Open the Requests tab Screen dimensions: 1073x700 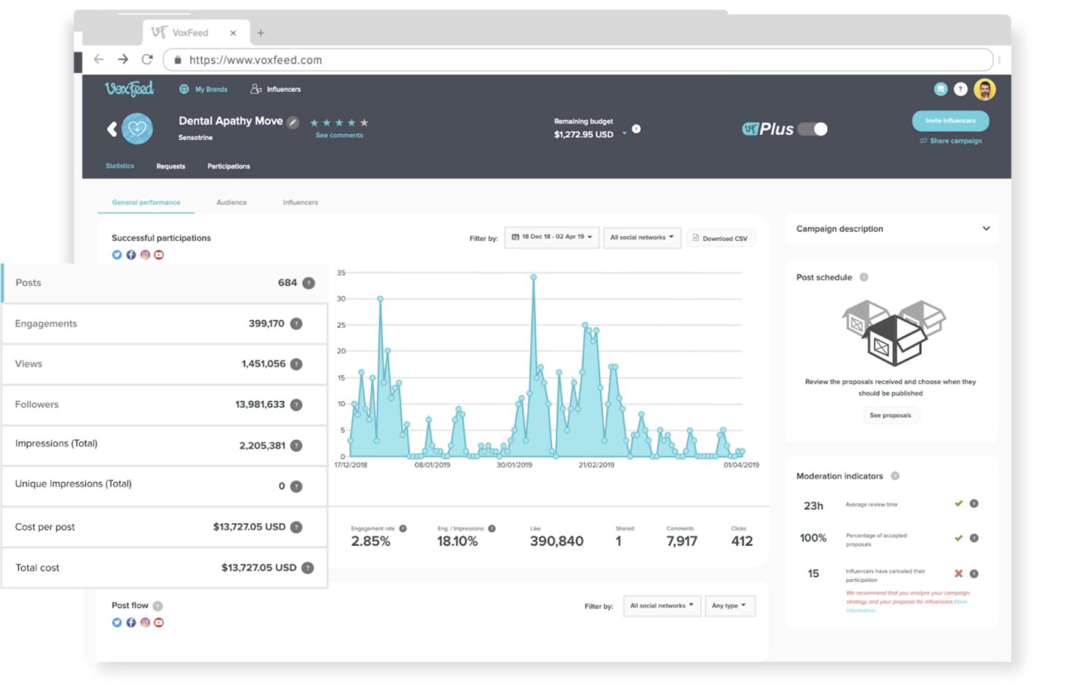pyautogui.click(x=170, y=166)
